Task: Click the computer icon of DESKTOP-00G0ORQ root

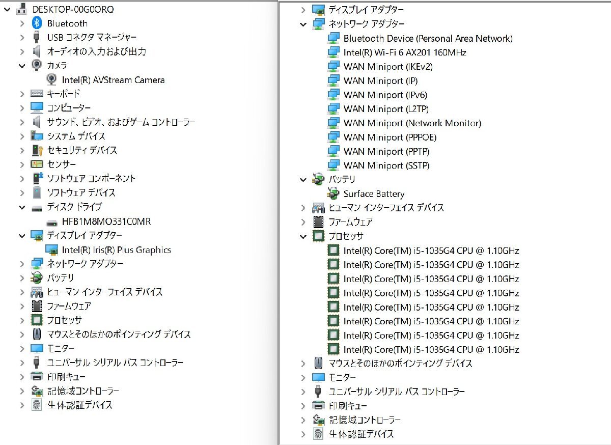Action: [22, 9]
